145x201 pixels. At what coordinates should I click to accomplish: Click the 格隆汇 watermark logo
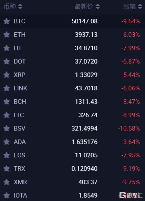tap(131, 196)
